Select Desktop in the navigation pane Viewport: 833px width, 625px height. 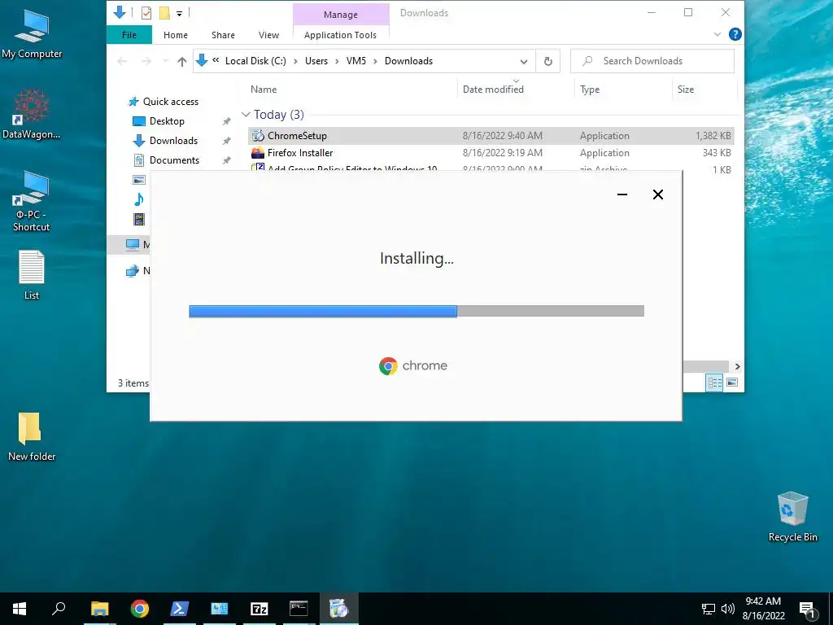pyautogui.click(x=167, y=121)
